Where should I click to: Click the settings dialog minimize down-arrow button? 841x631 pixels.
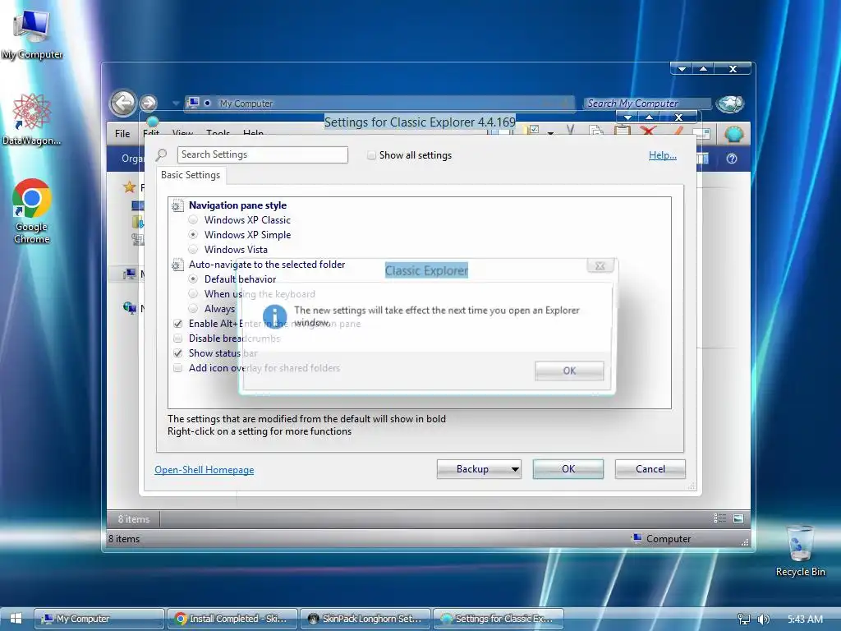pos(627,117)
